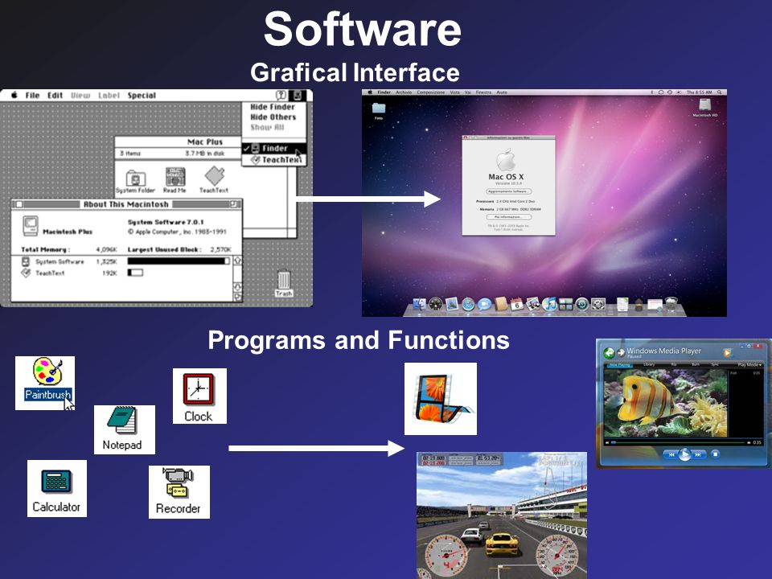Click the zoom box of About This Macintosh
The width and height of the screenshot is (772, 579).
234,203
